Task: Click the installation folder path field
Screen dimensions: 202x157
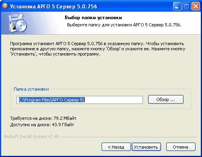Action: tap(80, 100)
